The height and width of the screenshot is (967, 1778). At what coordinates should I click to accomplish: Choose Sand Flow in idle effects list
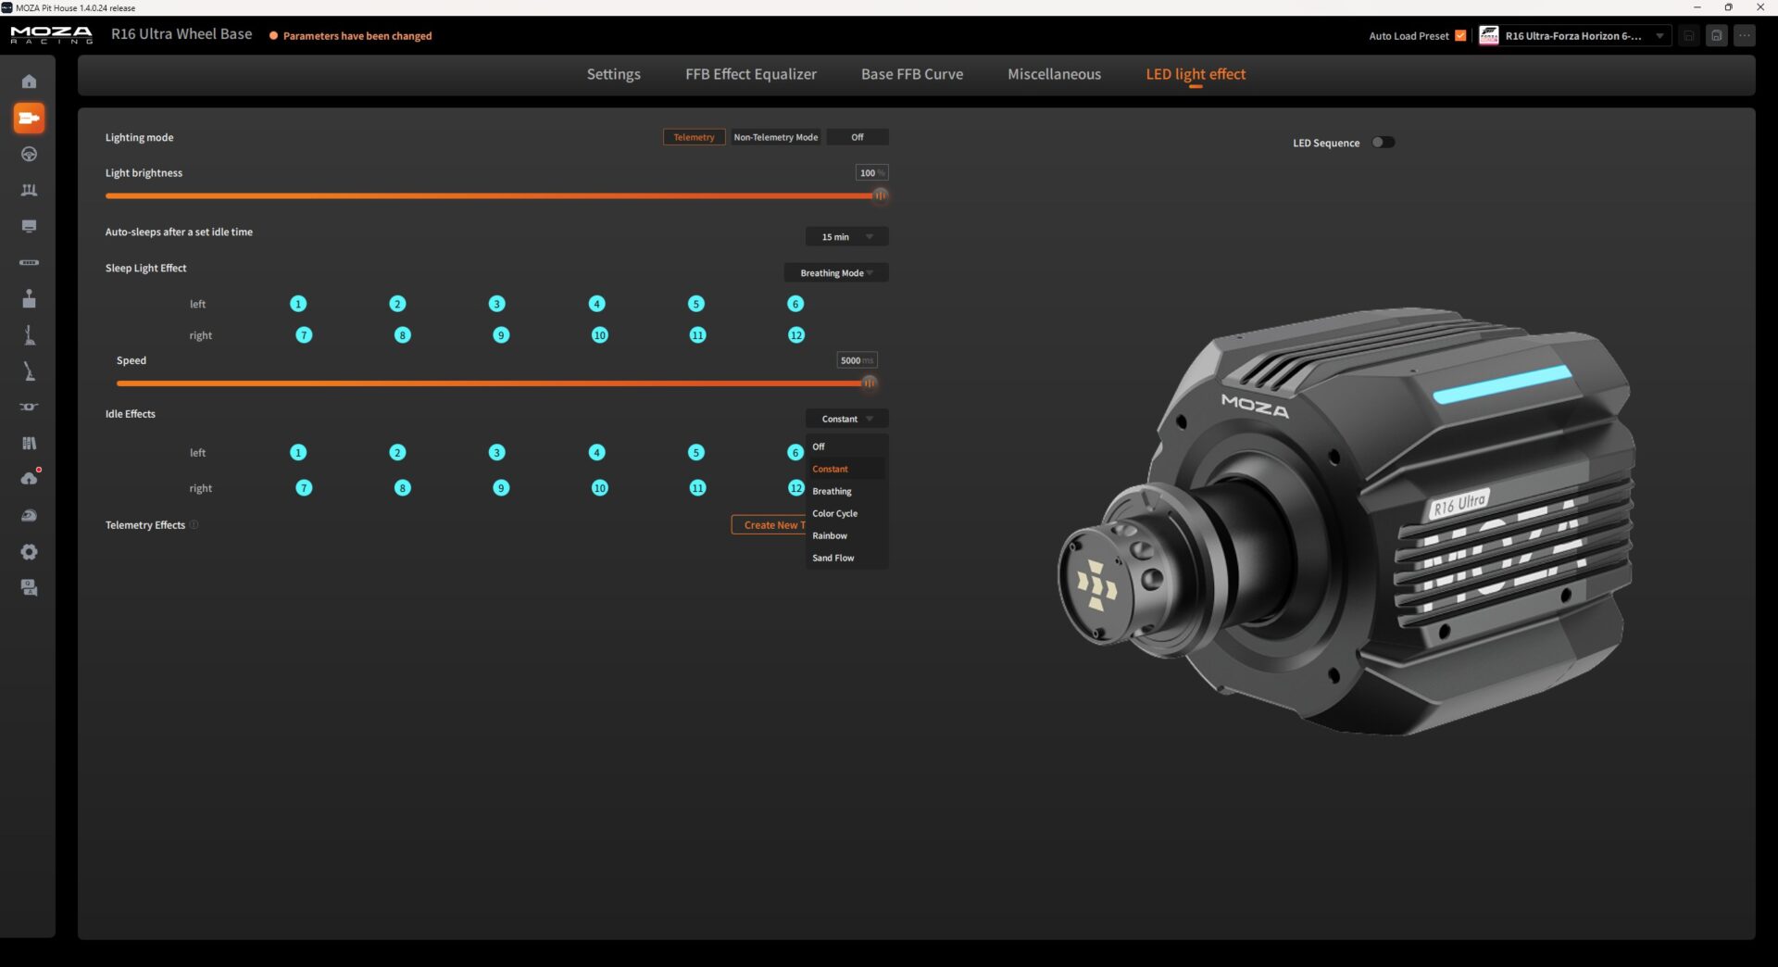(x=846, y=558)
